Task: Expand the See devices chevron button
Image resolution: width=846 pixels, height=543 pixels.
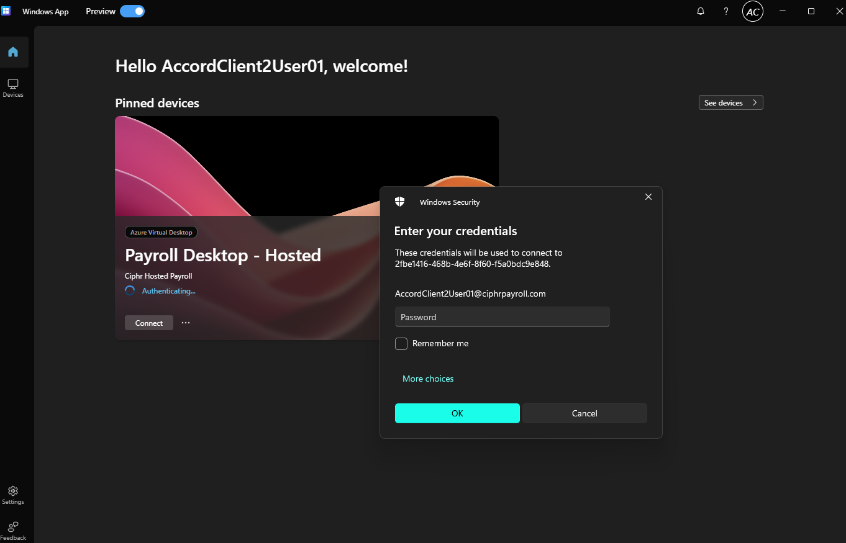Action: (731, 102)
